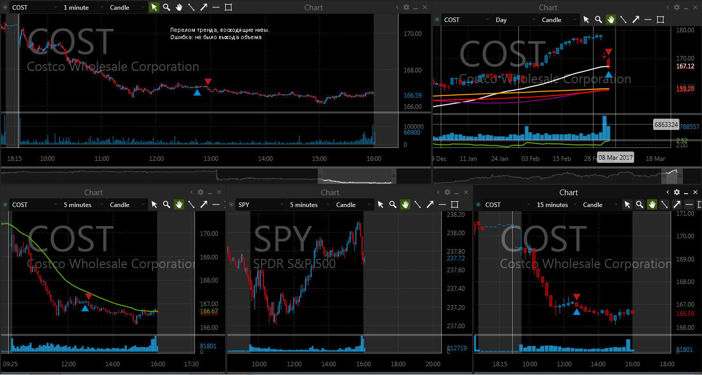Select the line tool in the COST 5 minutes chart

coord(191,204)
